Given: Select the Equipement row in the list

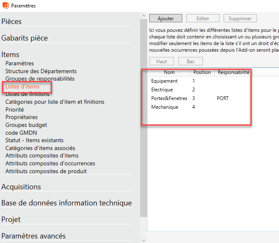Looking at the screenshot, I should click(x=165, y=81).
